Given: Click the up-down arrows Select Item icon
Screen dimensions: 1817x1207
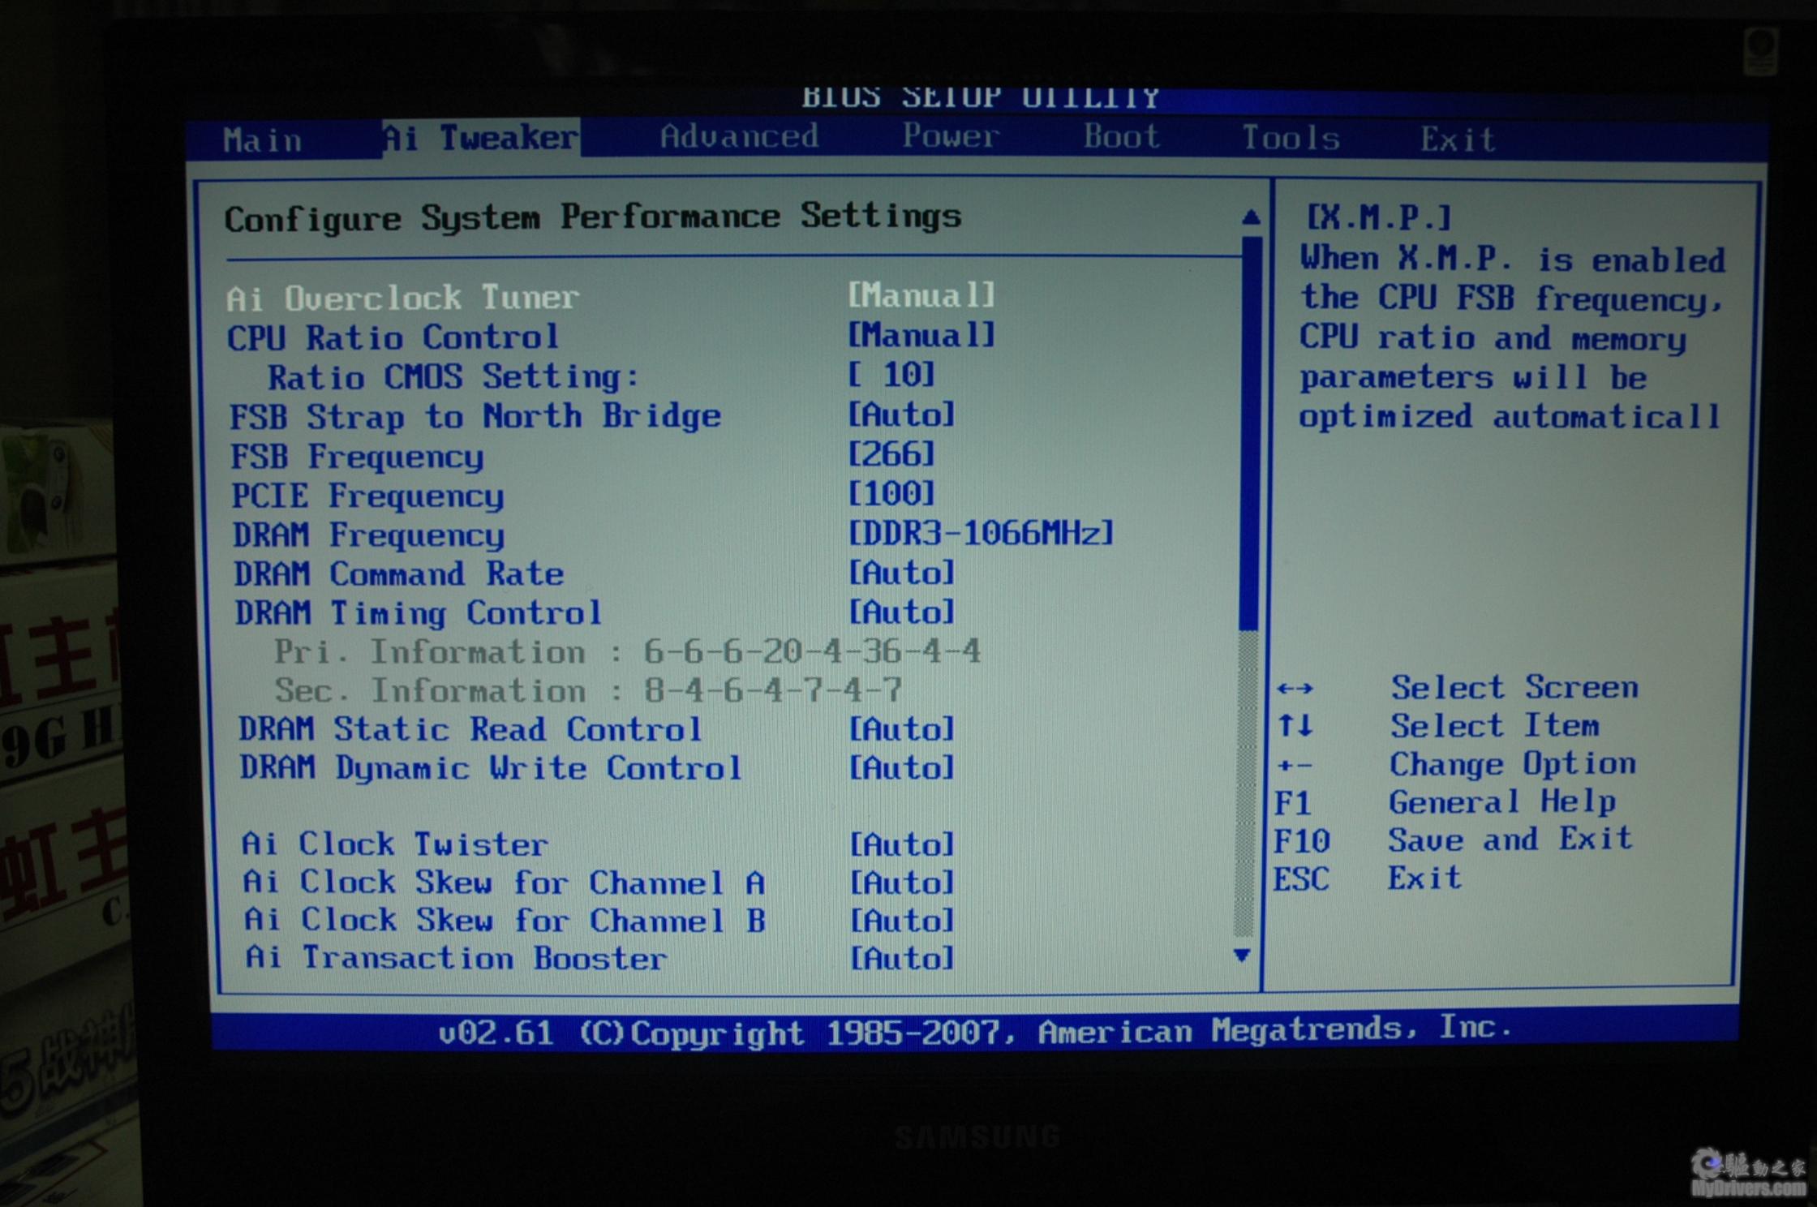Looking at the screenshot, I should coord(1295,726).
